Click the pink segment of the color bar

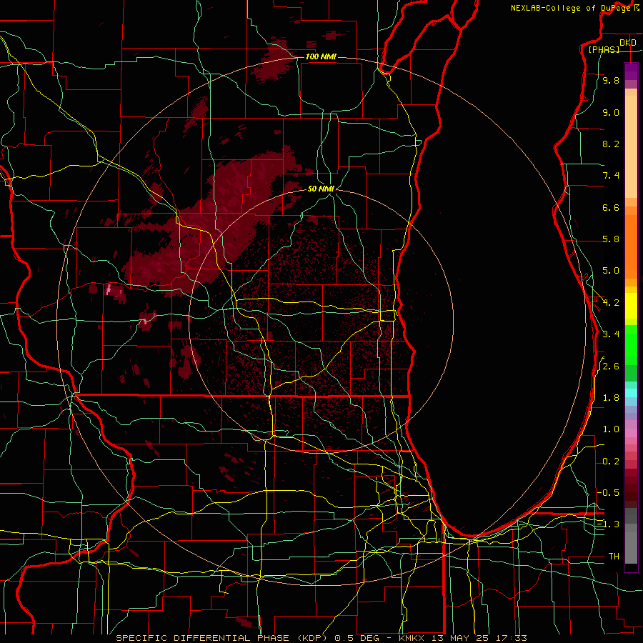[631, 433]
